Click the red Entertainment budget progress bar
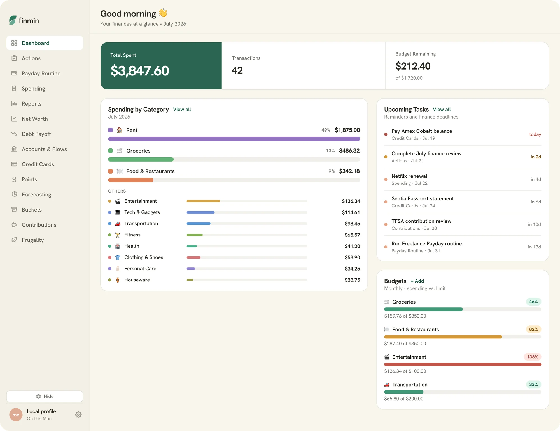This screenshot has width=560, height=431. [463, 364]
